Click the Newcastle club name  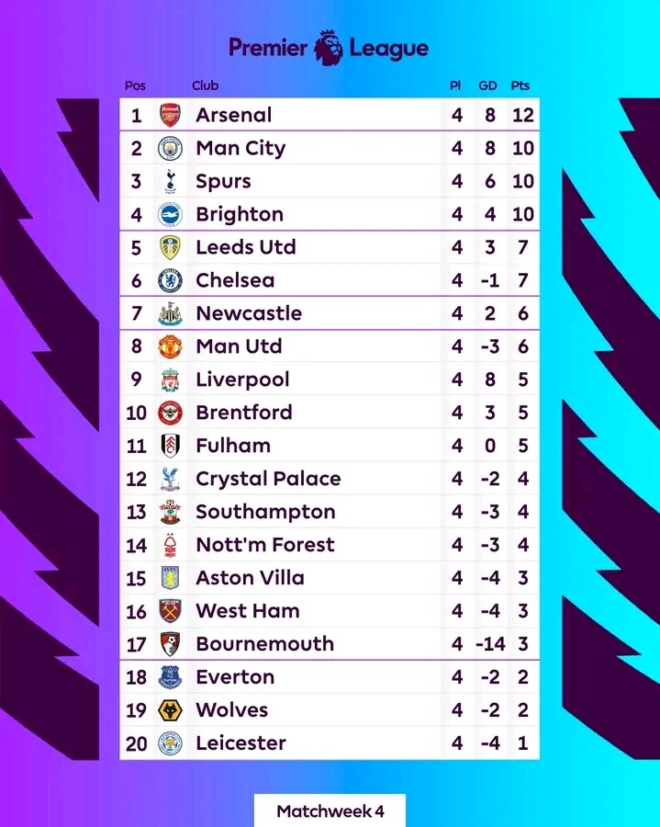pyautogui.click(x=249, y=313)
